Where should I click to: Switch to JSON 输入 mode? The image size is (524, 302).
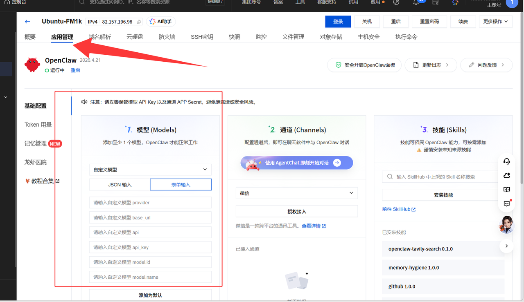pos(120,185)
